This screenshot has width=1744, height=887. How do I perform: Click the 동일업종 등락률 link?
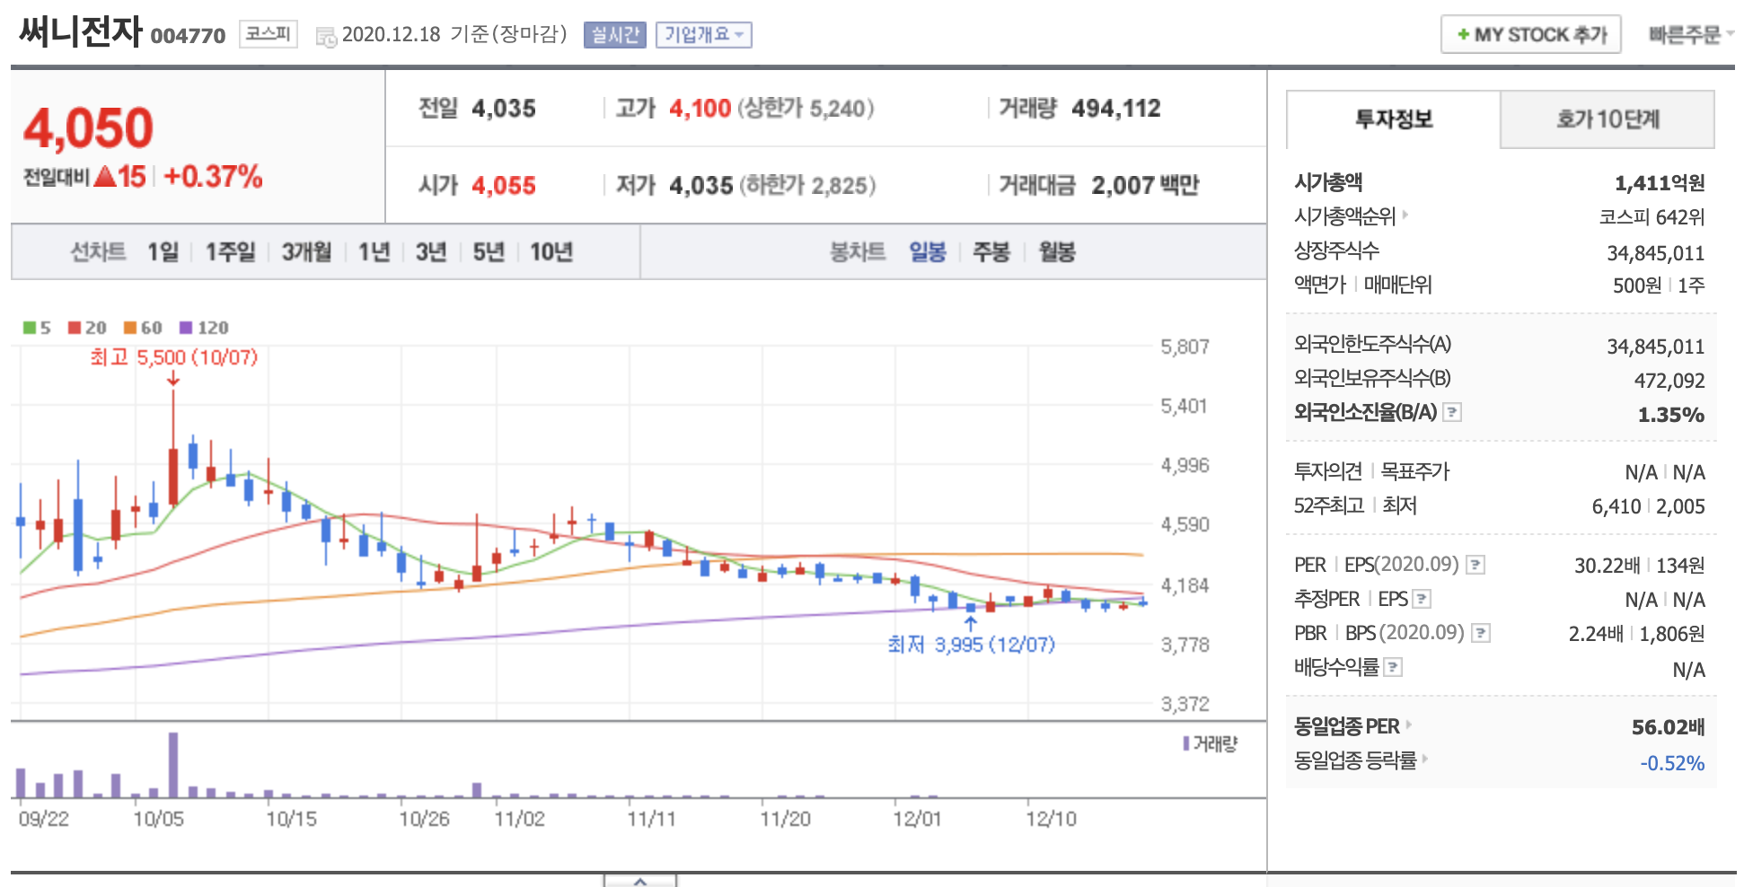[1355, 760]
